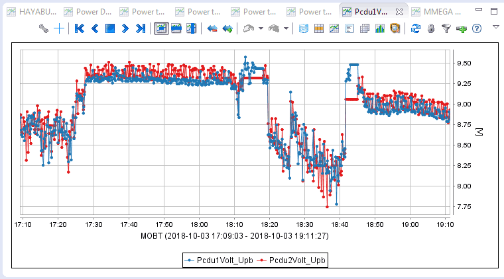Click Pcdu1Volt_Upb legend entry

pos(220,260)
